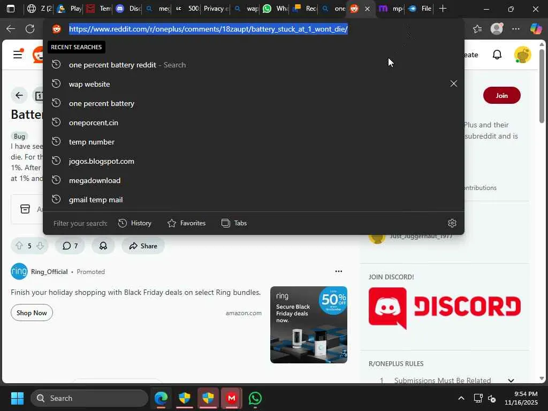Image resolution: width=548 pixels, height=411 pixels.
Task: Select 'one percent battery' recent search
Action: tap(253, 103)
